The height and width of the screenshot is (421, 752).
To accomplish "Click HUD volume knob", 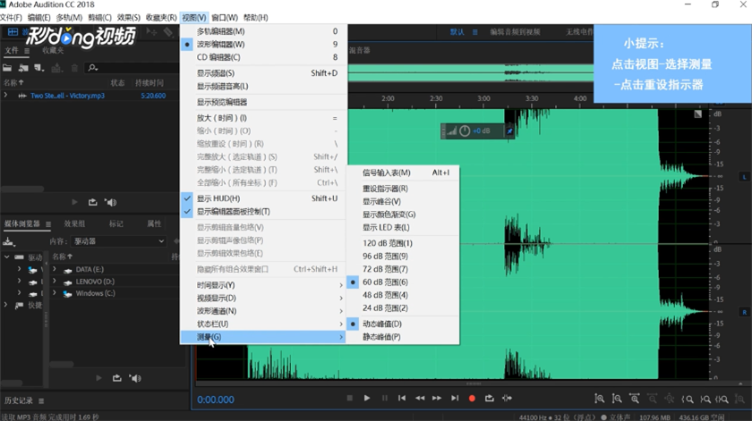I will (x=465, y=131).
